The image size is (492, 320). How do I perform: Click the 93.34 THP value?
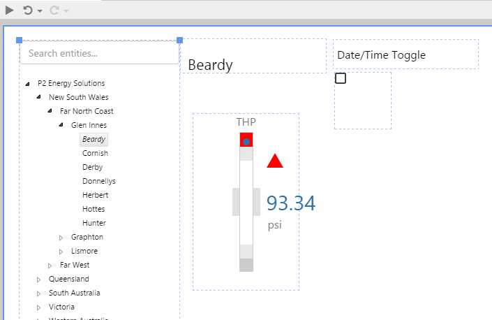coord(290,203)
